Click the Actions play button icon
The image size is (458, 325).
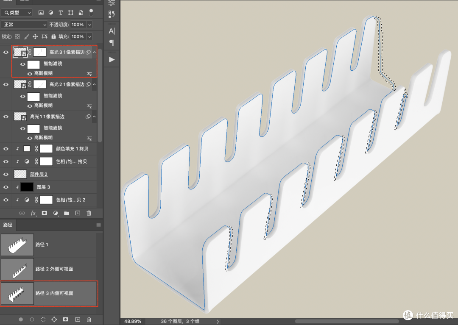pos(112,60)
